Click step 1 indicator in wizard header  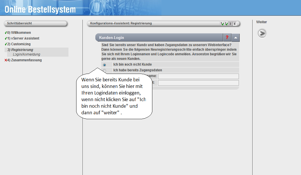[x=221, y=23]
